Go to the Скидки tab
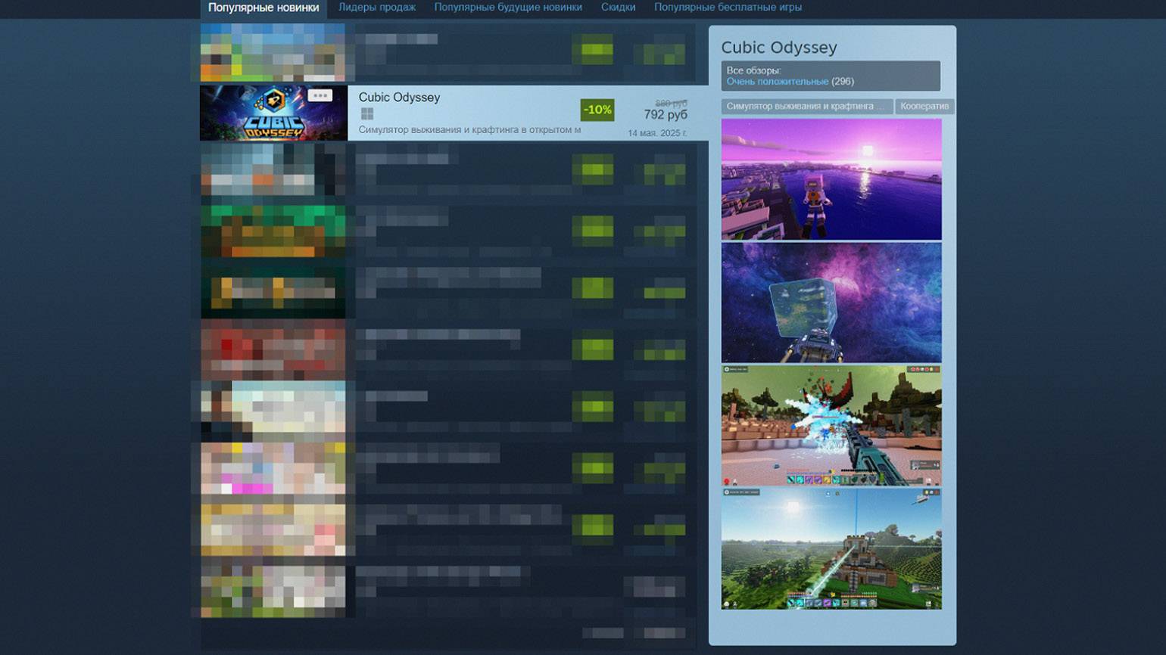The image size is (1166, 655). pos(618,8)
